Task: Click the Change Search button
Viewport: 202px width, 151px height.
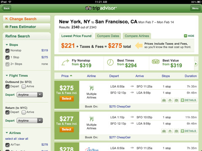Action: pos(27,19)
